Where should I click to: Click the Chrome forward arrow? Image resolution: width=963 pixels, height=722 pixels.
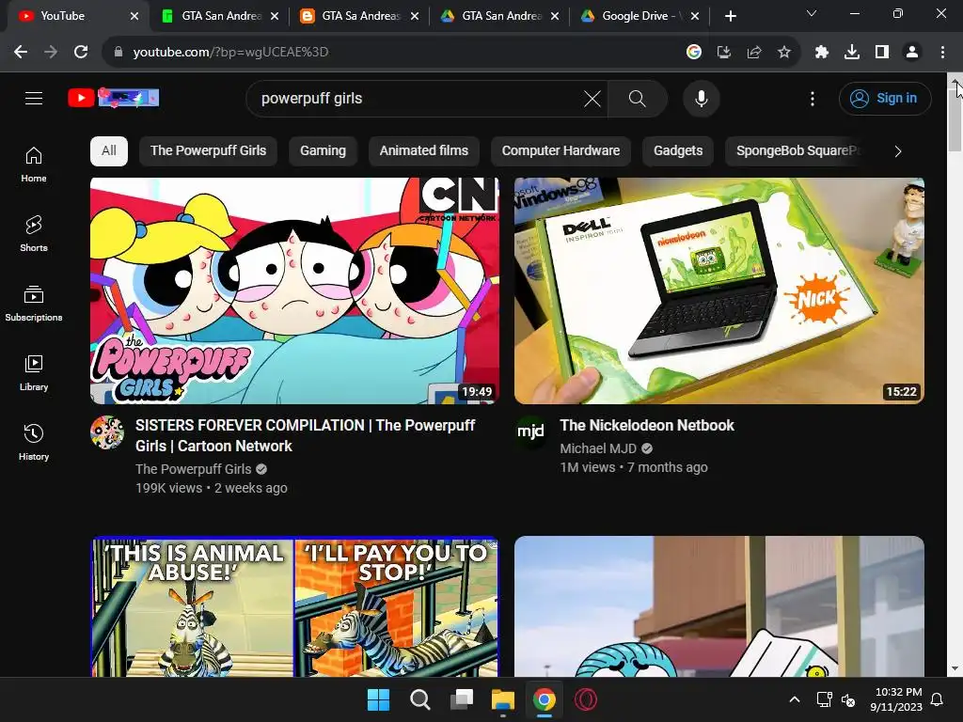pos(51,53)
